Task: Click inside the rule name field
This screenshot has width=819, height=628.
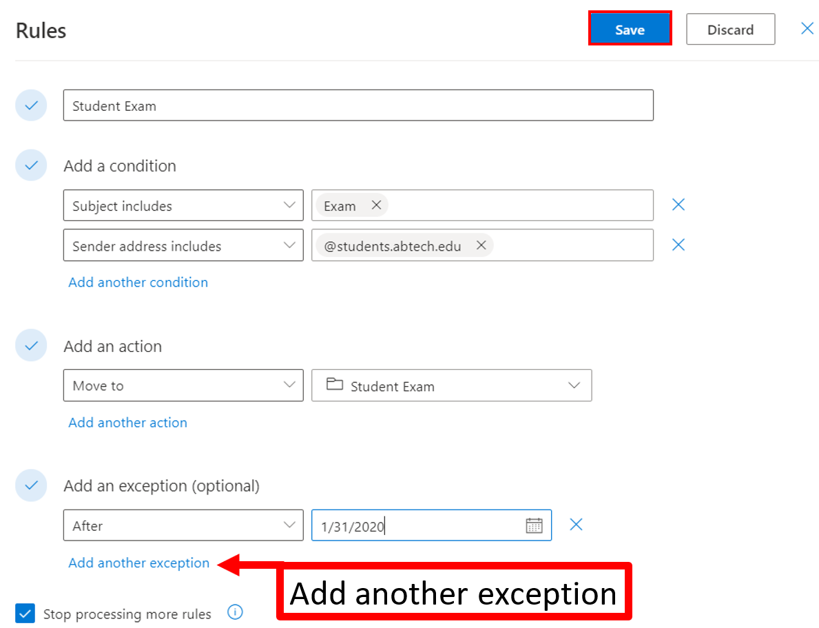Action: [358, 105]
